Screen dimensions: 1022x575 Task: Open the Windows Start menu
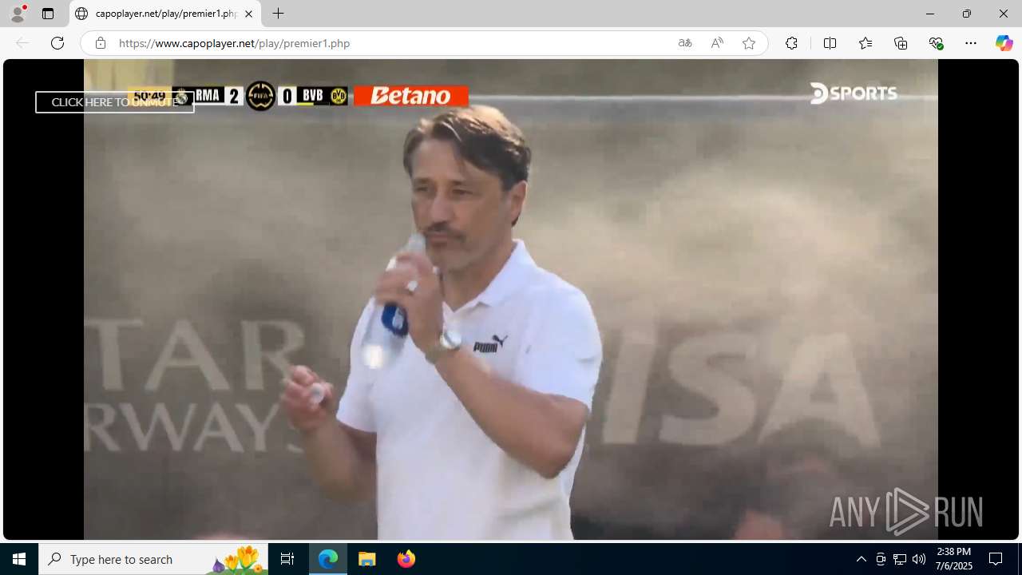coord(19,559)
